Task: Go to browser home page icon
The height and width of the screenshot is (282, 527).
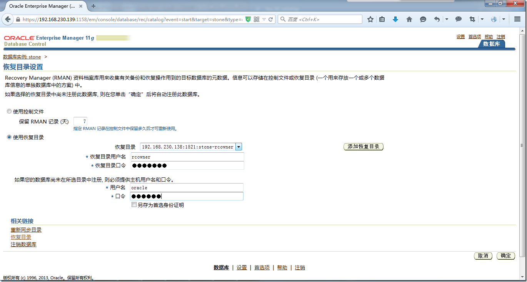Action: coord(409,19)
